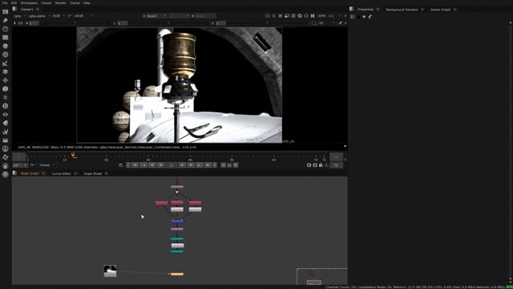Click the Properties pane layout icon

pos(351,9)
